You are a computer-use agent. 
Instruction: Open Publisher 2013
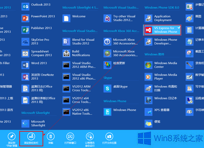click(x=37, y=30)
